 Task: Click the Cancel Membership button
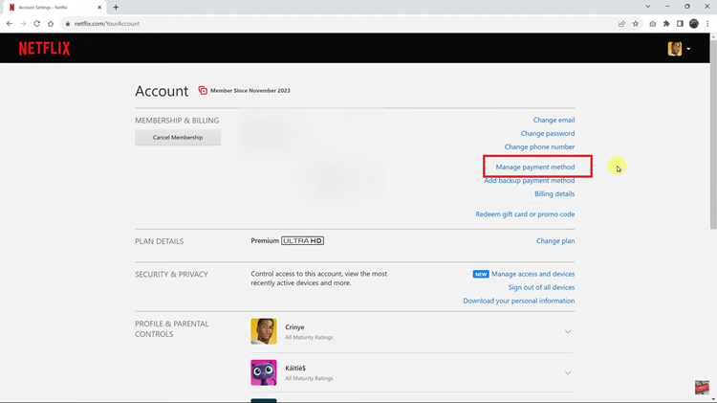click(x=178, y=138)
